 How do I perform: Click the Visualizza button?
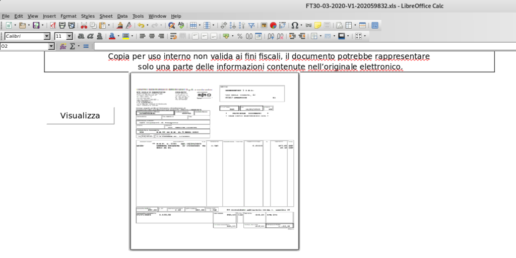pos(80,116)
